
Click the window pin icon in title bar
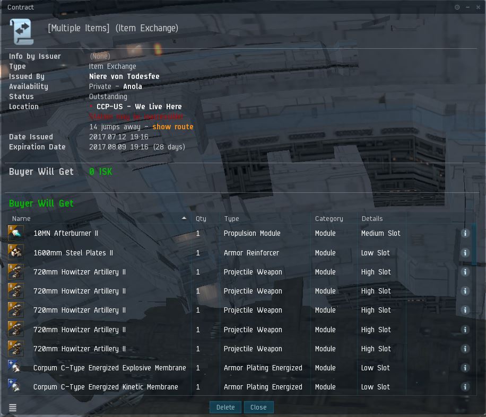point(457,7)
